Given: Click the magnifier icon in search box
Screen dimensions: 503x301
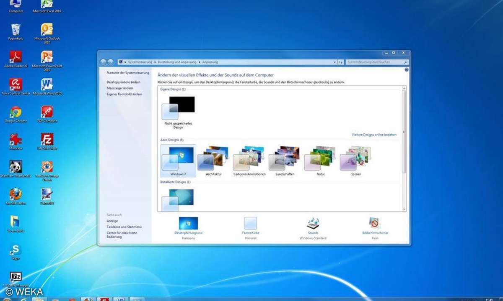Looking at the screenshot, I should pos(405,62).
